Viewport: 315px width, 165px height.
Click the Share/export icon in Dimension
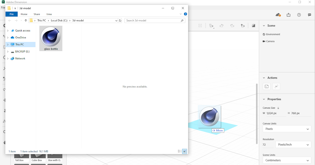pyautogui.click(x=288, y=15)
